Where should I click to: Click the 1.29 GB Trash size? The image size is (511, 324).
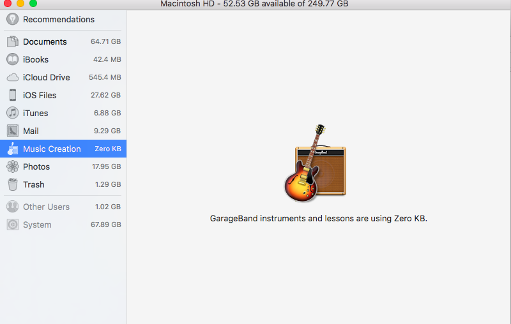tap(108, 184)
